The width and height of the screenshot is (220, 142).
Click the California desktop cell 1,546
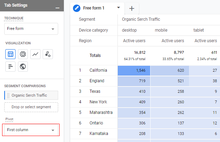(134, 71)
